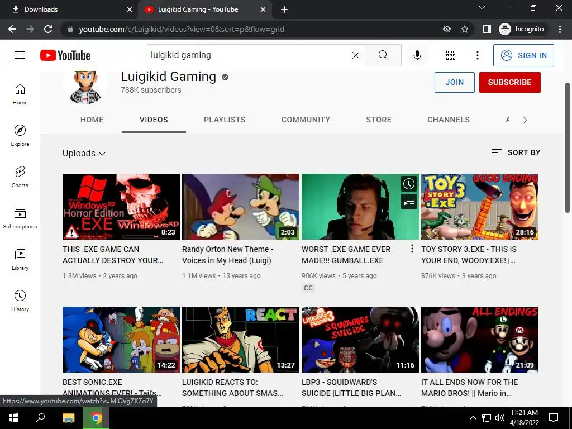The width and height of the screenshot is (572, 429).
Task: Go to Home in the sidebar
Action: pos(20,94)
